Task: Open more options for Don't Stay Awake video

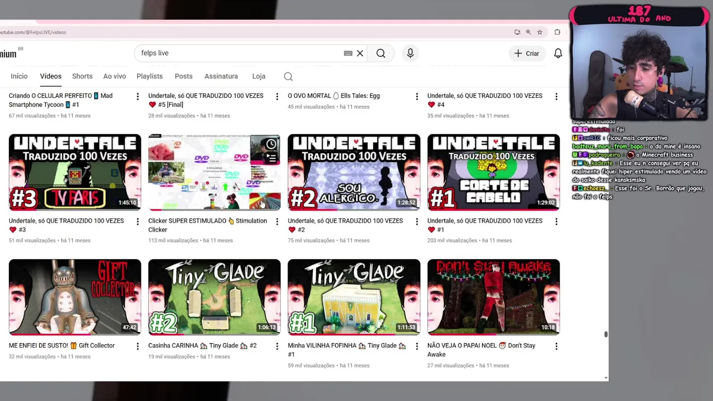Action: [x=556, y=346]
